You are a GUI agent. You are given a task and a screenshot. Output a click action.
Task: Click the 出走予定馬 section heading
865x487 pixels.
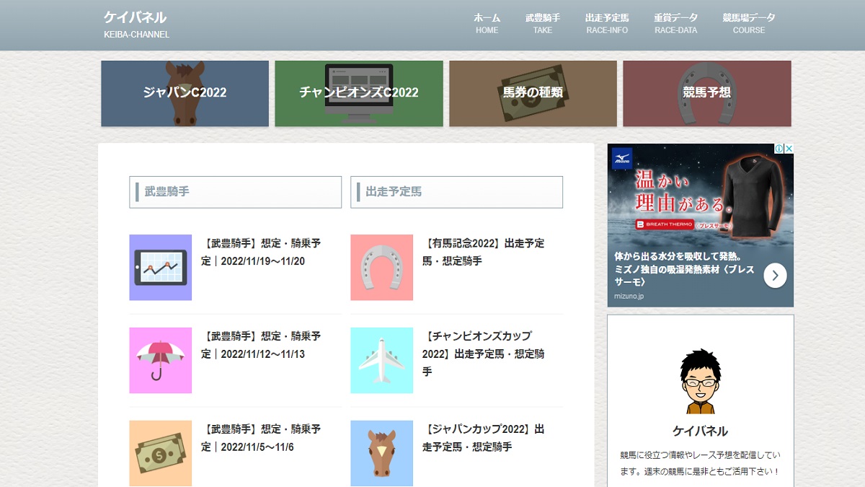(x=457, y=192)
